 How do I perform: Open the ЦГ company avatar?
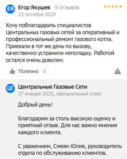pyautogui.click(x=10, y=88)
